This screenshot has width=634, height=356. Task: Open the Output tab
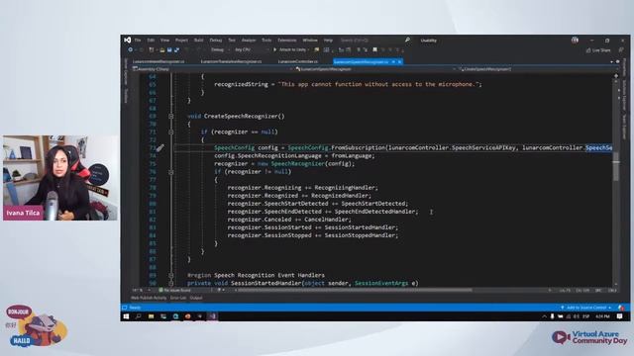click(196, 298)
